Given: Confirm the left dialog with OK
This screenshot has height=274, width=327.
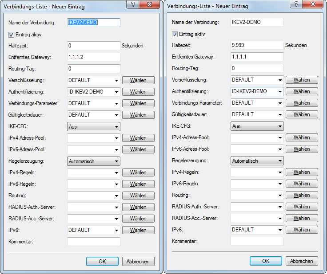Looking at the screenshot, I should pyautogui.click(x=102, y=261).
